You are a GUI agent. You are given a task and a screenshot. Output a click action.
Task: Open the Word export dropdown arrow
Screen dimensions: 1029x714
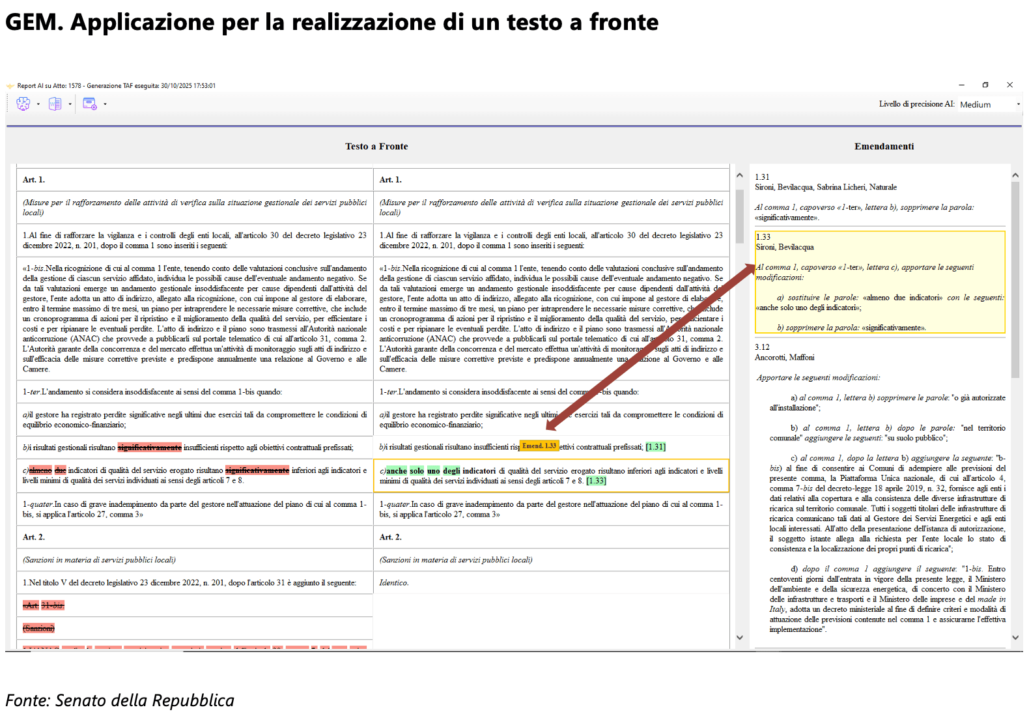coord(70,104)
